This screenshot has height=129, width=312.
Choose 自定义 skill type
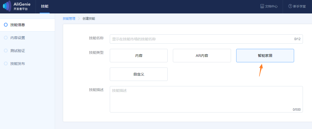click(x=139, y=74)
